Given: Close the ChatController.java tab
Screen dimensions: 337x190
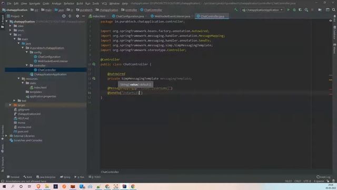Looking at the screenshot, I should 227,16.
